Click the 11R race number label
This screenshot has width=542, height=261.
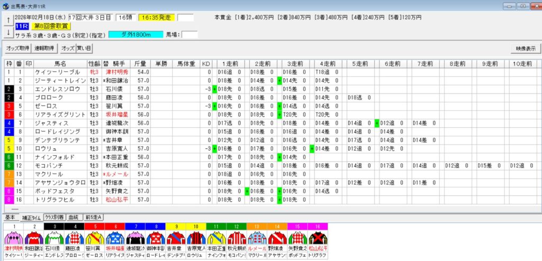click(22, 26)
